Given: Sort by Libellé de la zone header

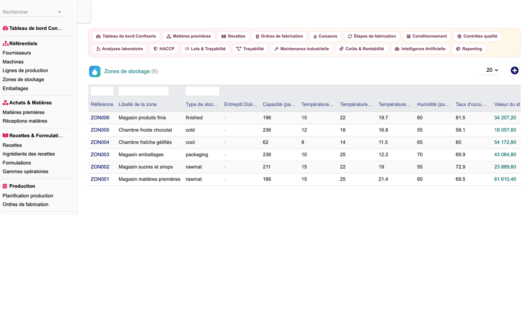Looking at the screenshot, I should pyautogui.click(x=137, y=105).
